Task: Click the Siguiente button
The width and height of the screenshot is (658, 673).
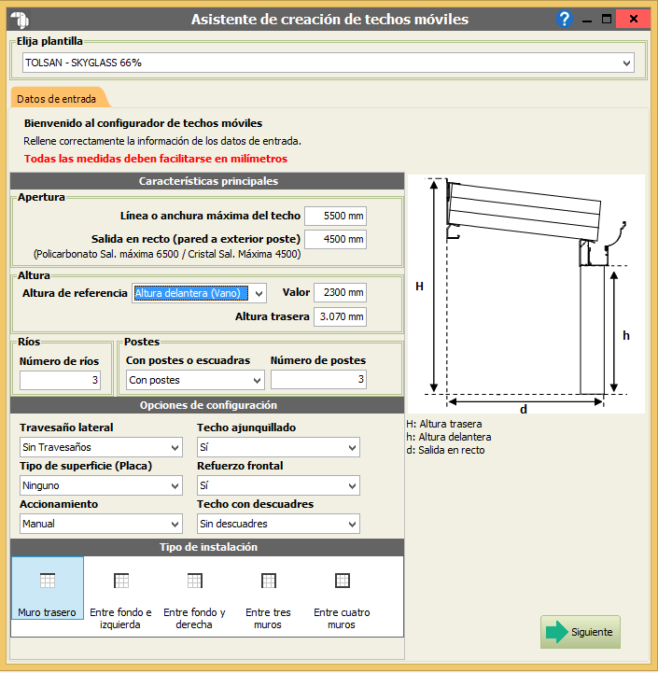Action: (581, 632)
